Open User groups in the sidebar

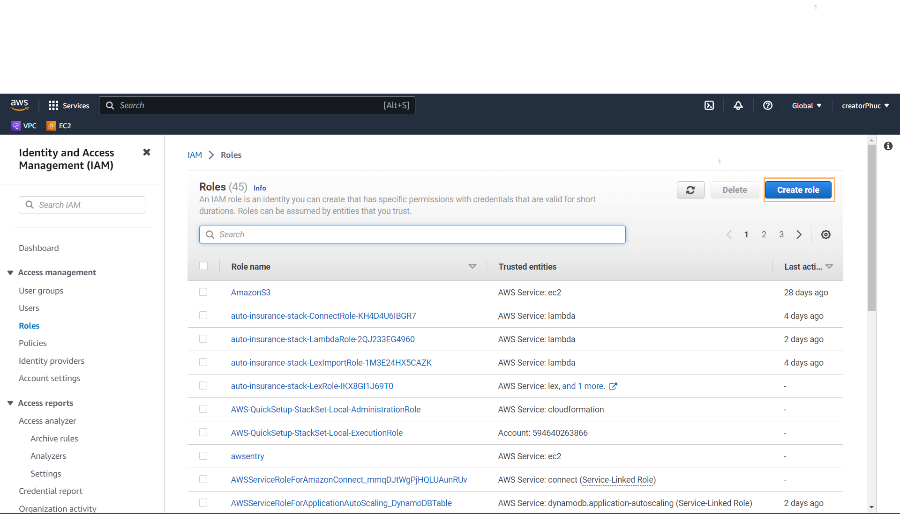point(41,291)
